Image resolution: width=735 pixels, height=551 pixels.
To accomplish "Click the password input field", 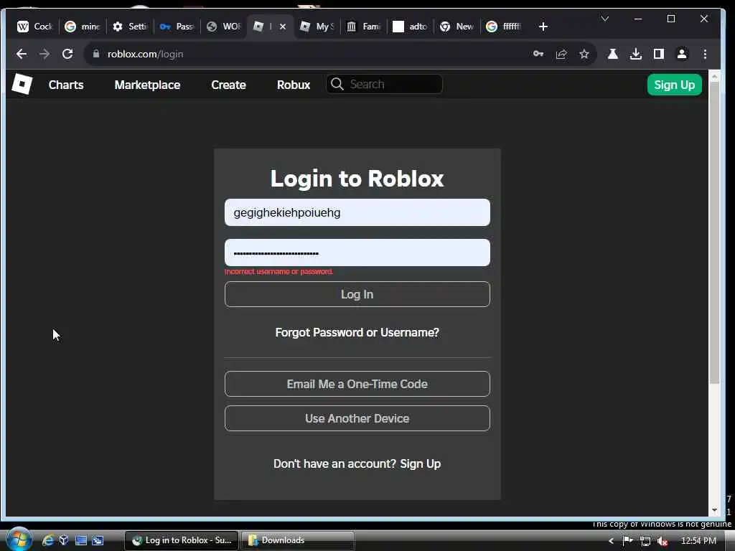I will coord(357,253).
